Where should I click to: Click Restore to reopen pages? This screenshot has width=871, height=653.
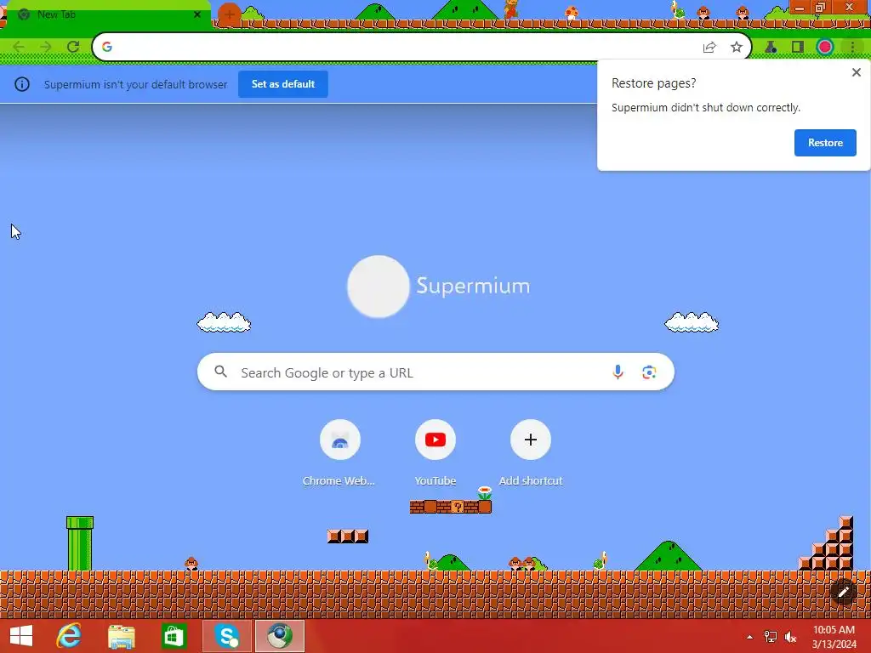(825, 143)
